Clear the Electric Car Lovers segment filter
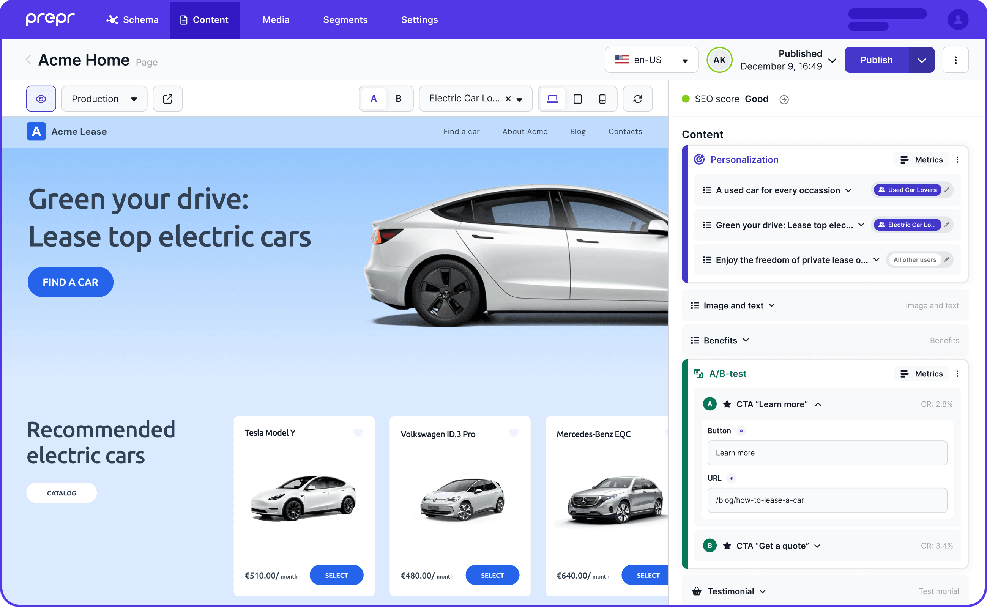987x607 pixels. pyautogui.click(x=508, y=99)
